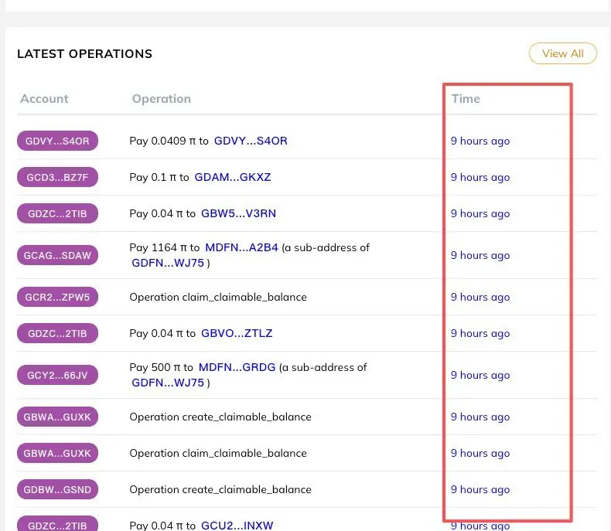The image size is (611, 531).
Task: Open time link in GDBW...GSND row
Action: pyautogui.click(x=480, y=490)
